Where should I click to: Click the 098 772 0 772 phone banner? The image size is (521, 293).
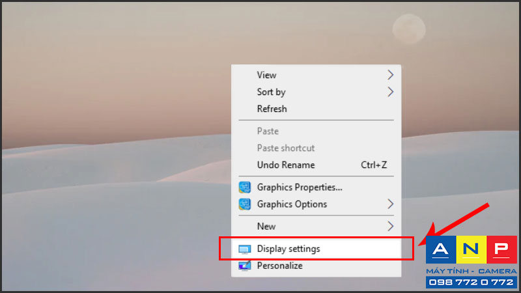click(471, 283)
